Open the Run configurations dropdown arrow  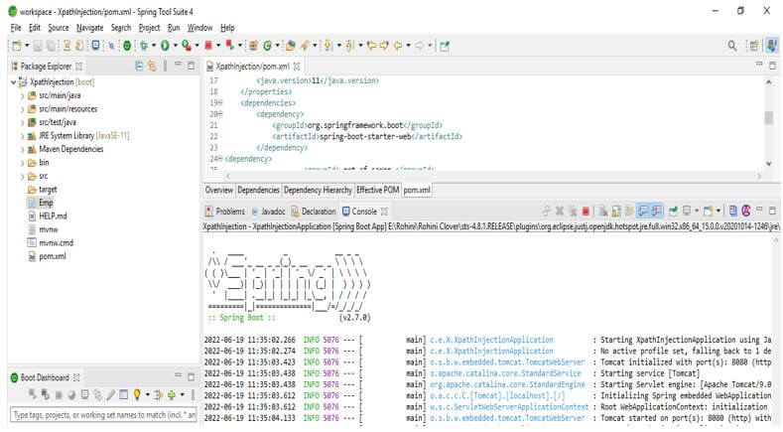point(175,46)
